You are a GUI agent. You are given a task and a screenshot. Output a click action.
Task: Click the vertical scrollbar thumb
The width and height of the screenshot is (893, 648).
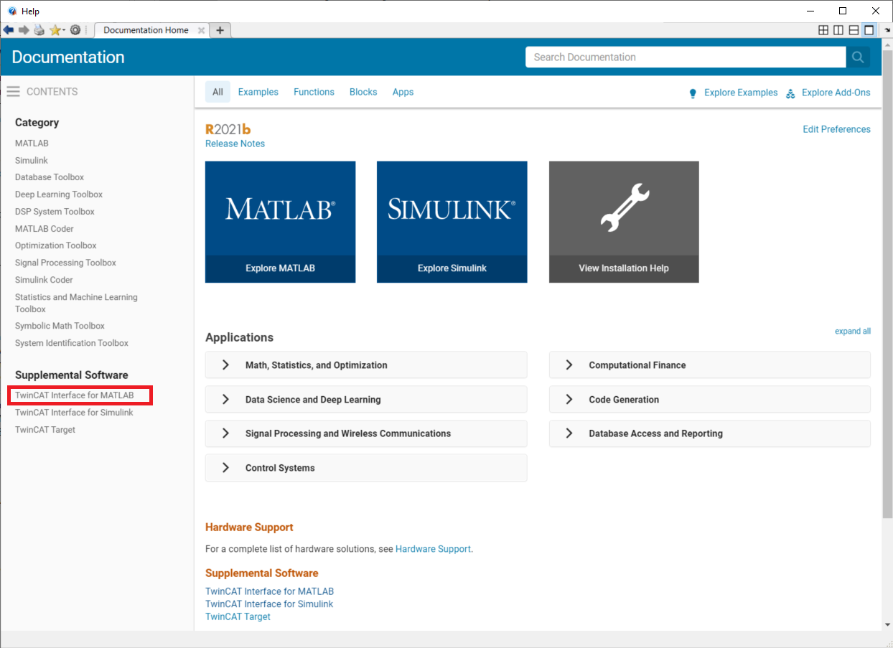[x=887, y=283]
